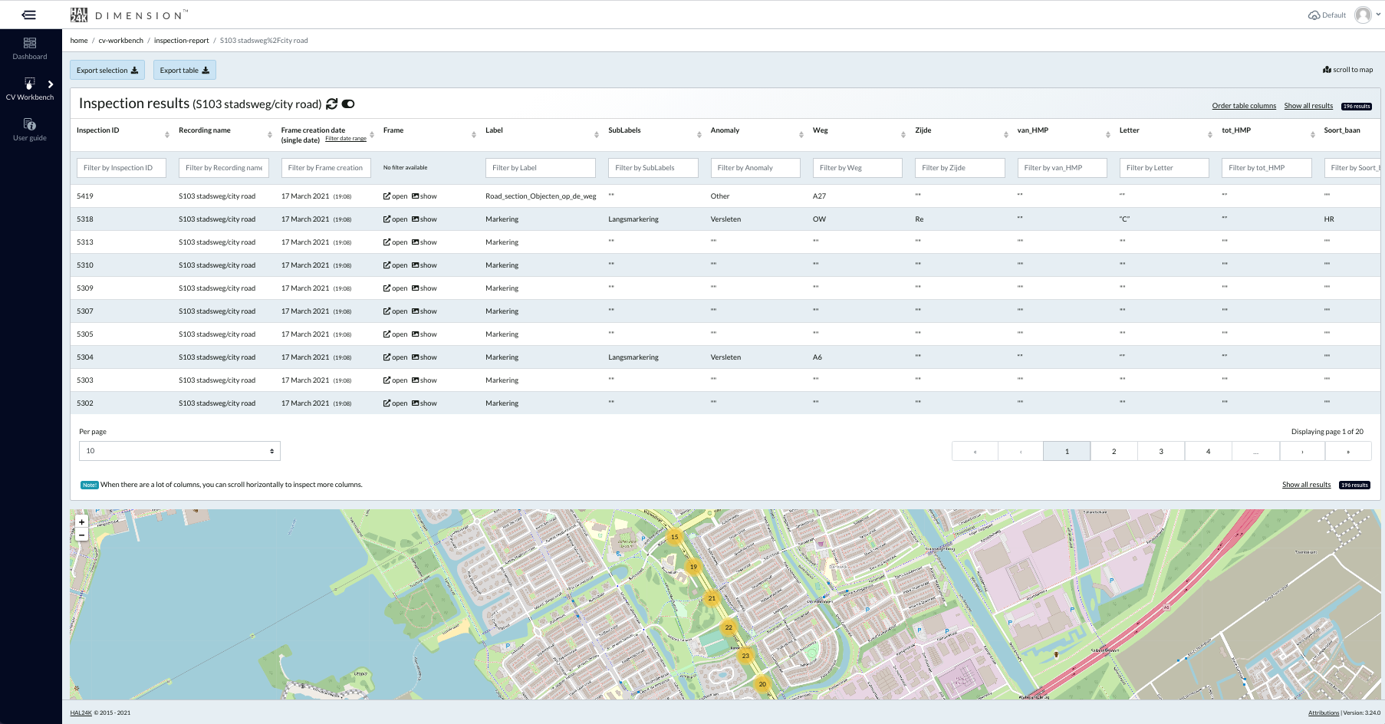Viewport: 1385px width, 724px height.
Task: Sort by Inspection ID column
Action: (167, 135)
